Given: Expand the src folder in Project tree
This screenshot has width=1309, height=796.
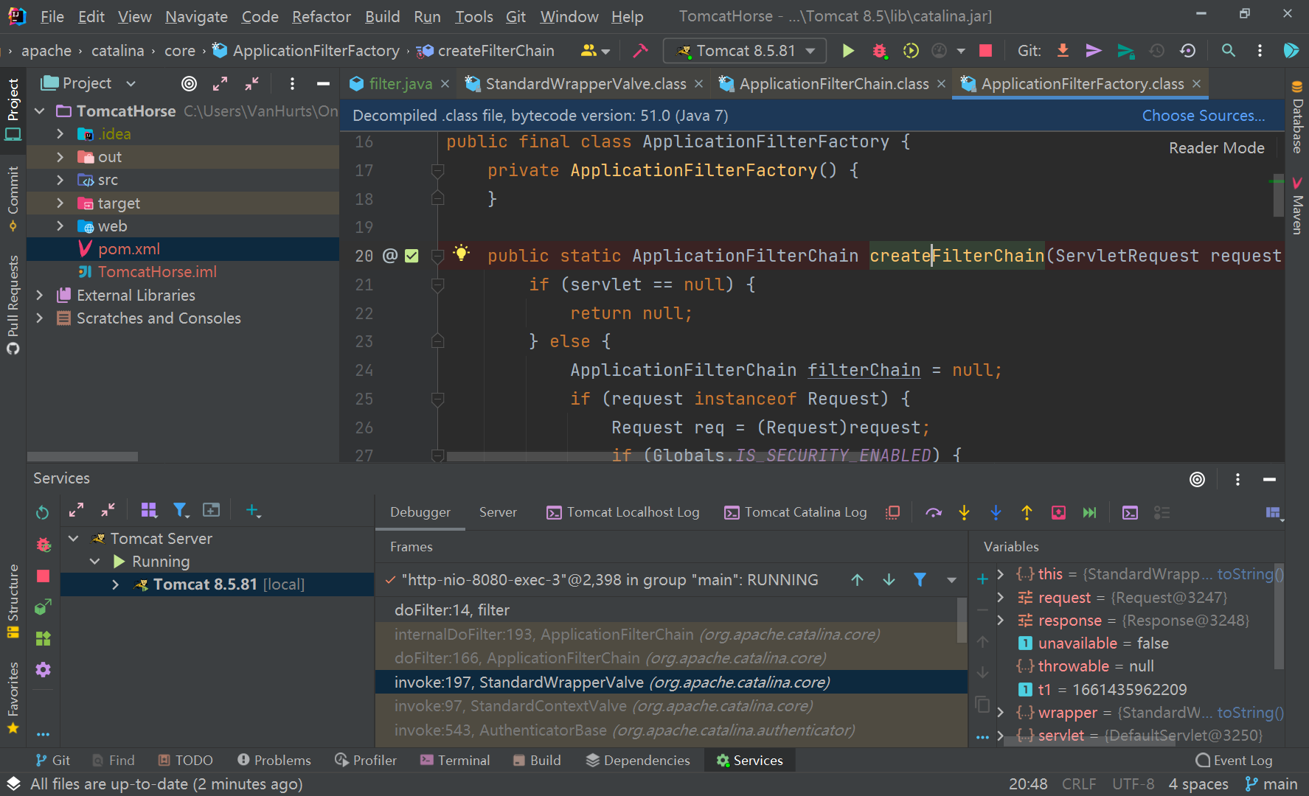Looking at the screenshot, I should coord(60,181).
